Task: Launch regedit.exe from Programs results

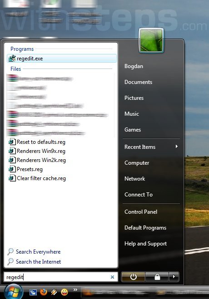Action: click(61, 59)
